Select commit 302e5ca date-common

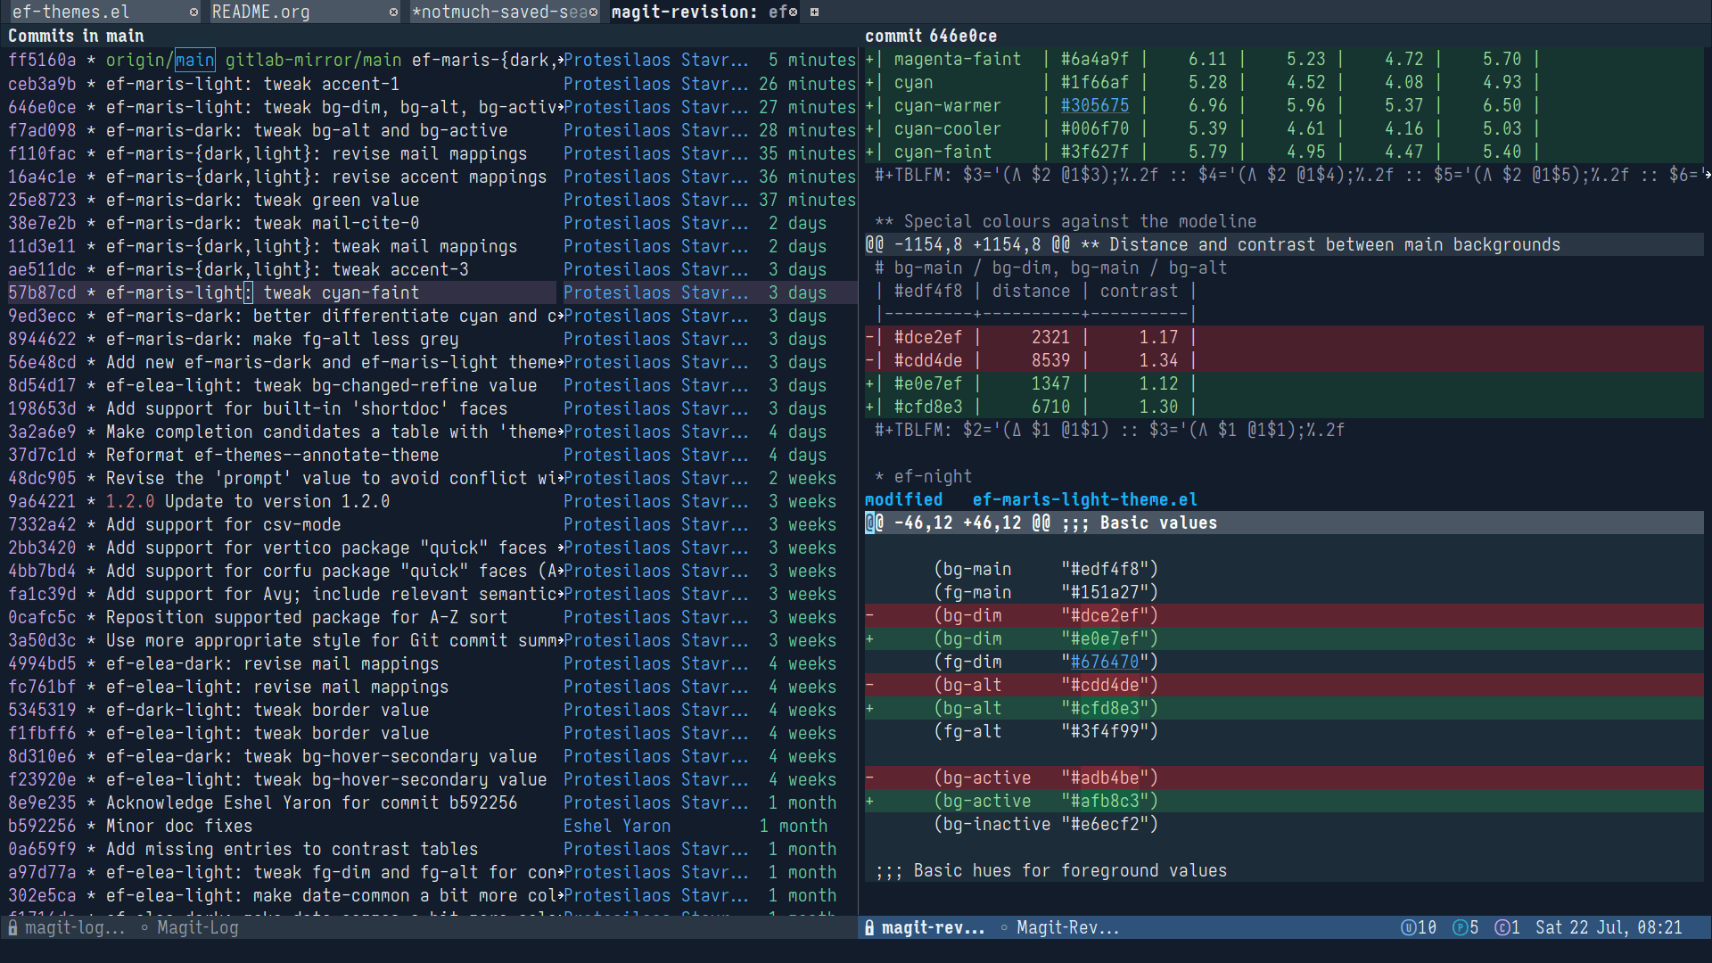(x=432, y=895)
